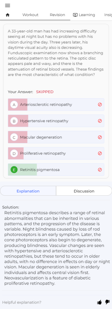Open the hamburger menu icon
Viewport: 112px width, 309px height.
tap(8, 5)
